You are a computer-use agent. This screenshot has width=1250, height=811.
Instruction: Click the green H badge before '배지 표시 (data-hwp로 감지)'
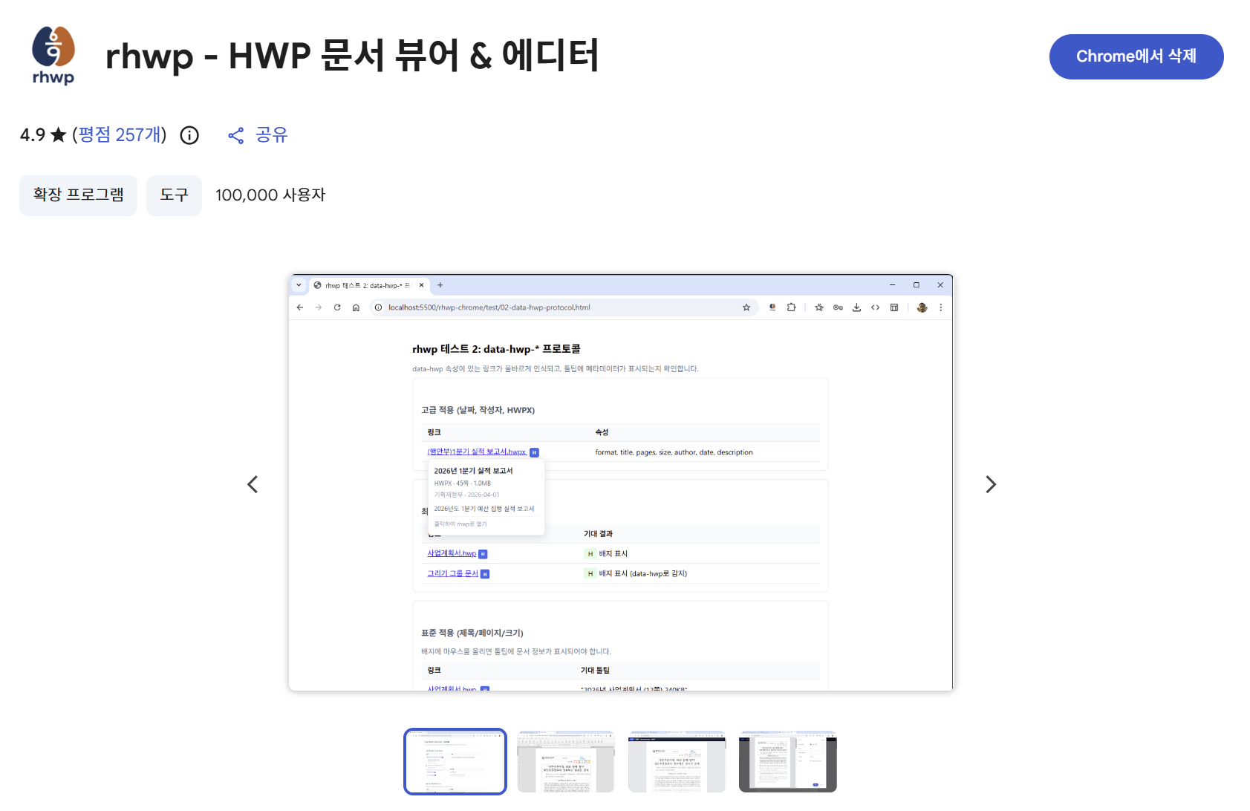[x=590, y=573]
